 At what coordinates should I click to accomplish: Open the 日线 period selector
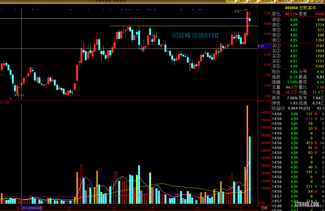(264, 208)
